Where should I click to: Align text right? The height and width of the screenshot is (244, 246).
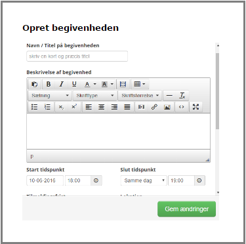click(114, 107)
